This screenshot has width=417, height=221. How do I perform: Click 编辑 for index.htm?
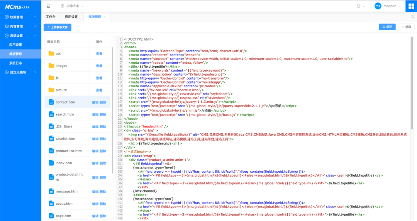pos(95,163)
